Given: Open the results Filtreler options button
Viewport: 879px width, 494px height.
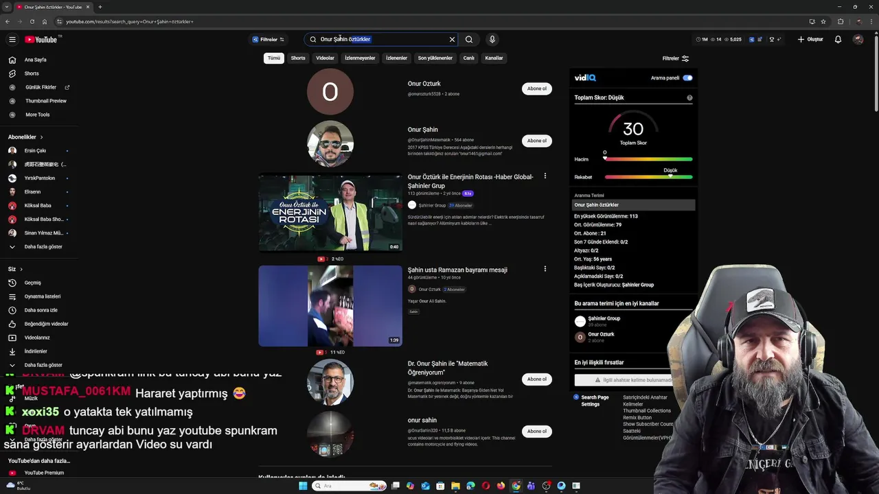Looking at the screenshot, I should point(675,58).
